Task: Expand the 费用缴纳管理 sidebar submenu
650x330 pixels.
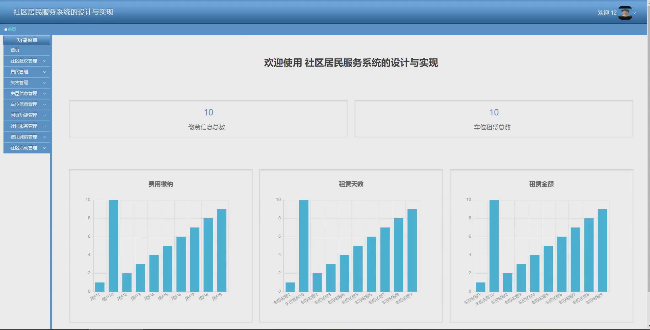Action: (x=27, y=137)
